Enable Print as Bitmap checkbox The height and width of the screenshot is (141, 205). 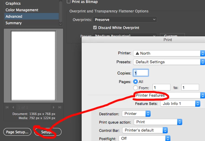click(x=69, y=1)
